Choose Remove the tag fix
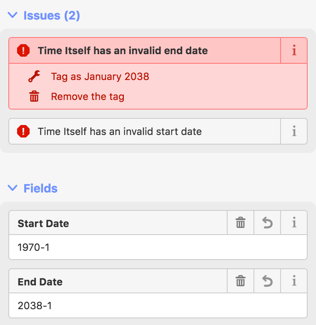 pos(88,97)
